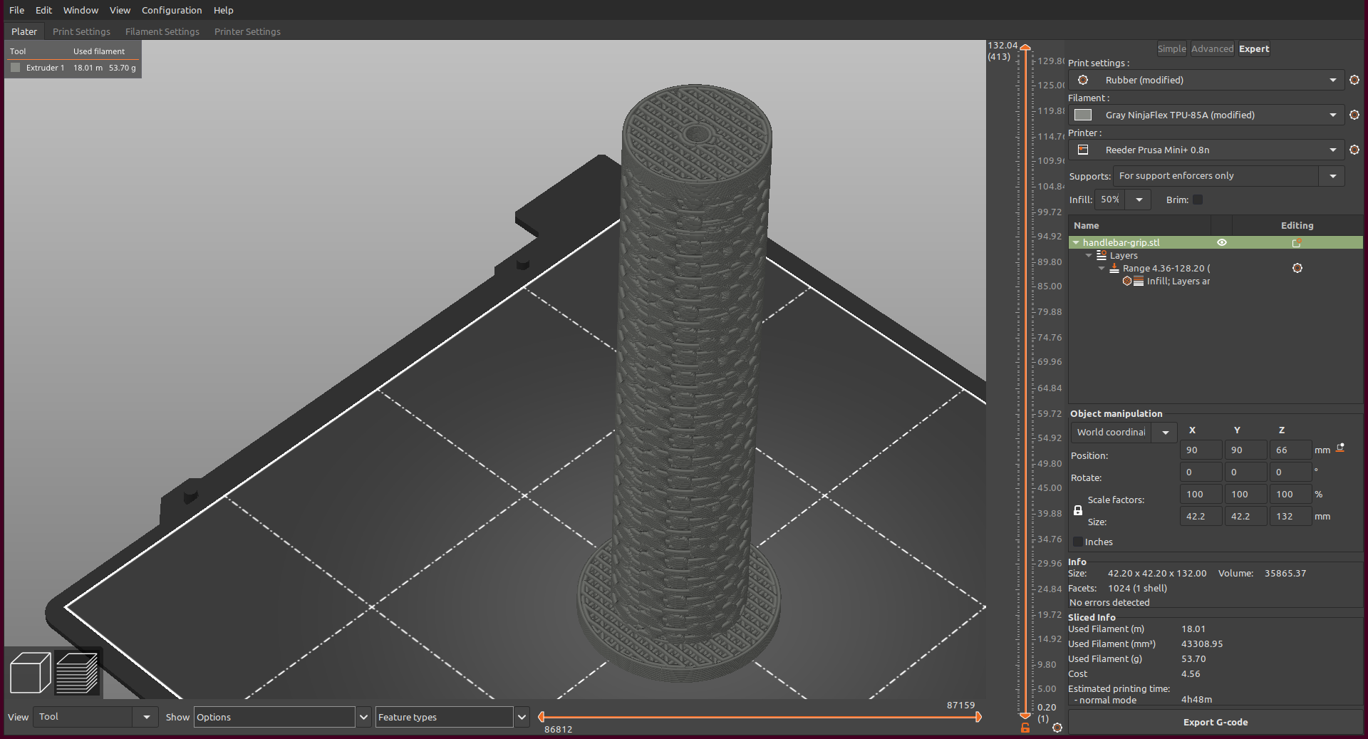Select Simple mode

click(1171, 48)
